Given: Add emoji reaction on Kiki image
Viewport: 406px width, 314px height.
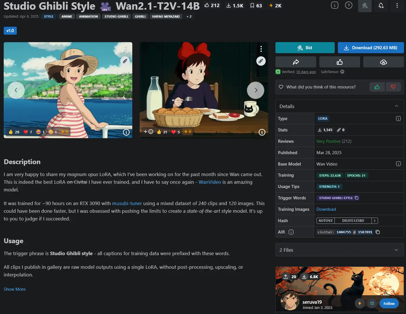Looking at the screenshot, I should pyautogui.click(x=148, y=132).
